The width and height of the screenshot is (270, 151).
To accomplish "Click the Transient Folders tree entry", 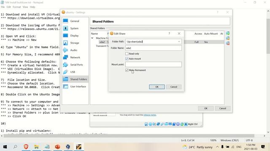I will coord(102,46).
